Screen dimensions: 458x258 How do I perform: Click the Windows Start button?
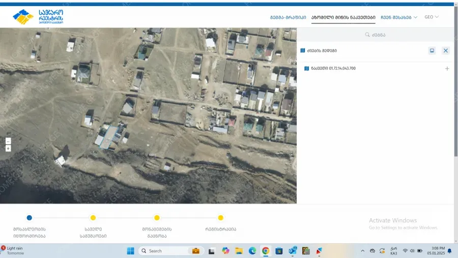130,251
